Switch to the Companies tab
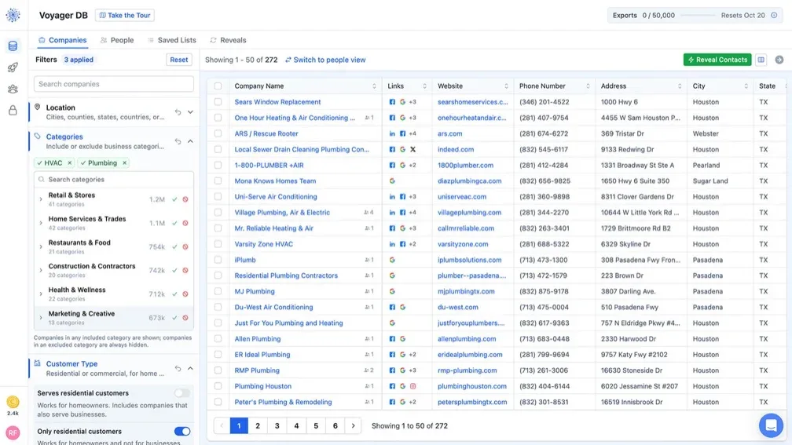This screenshot has height=445, width=792. coord(63,40)
